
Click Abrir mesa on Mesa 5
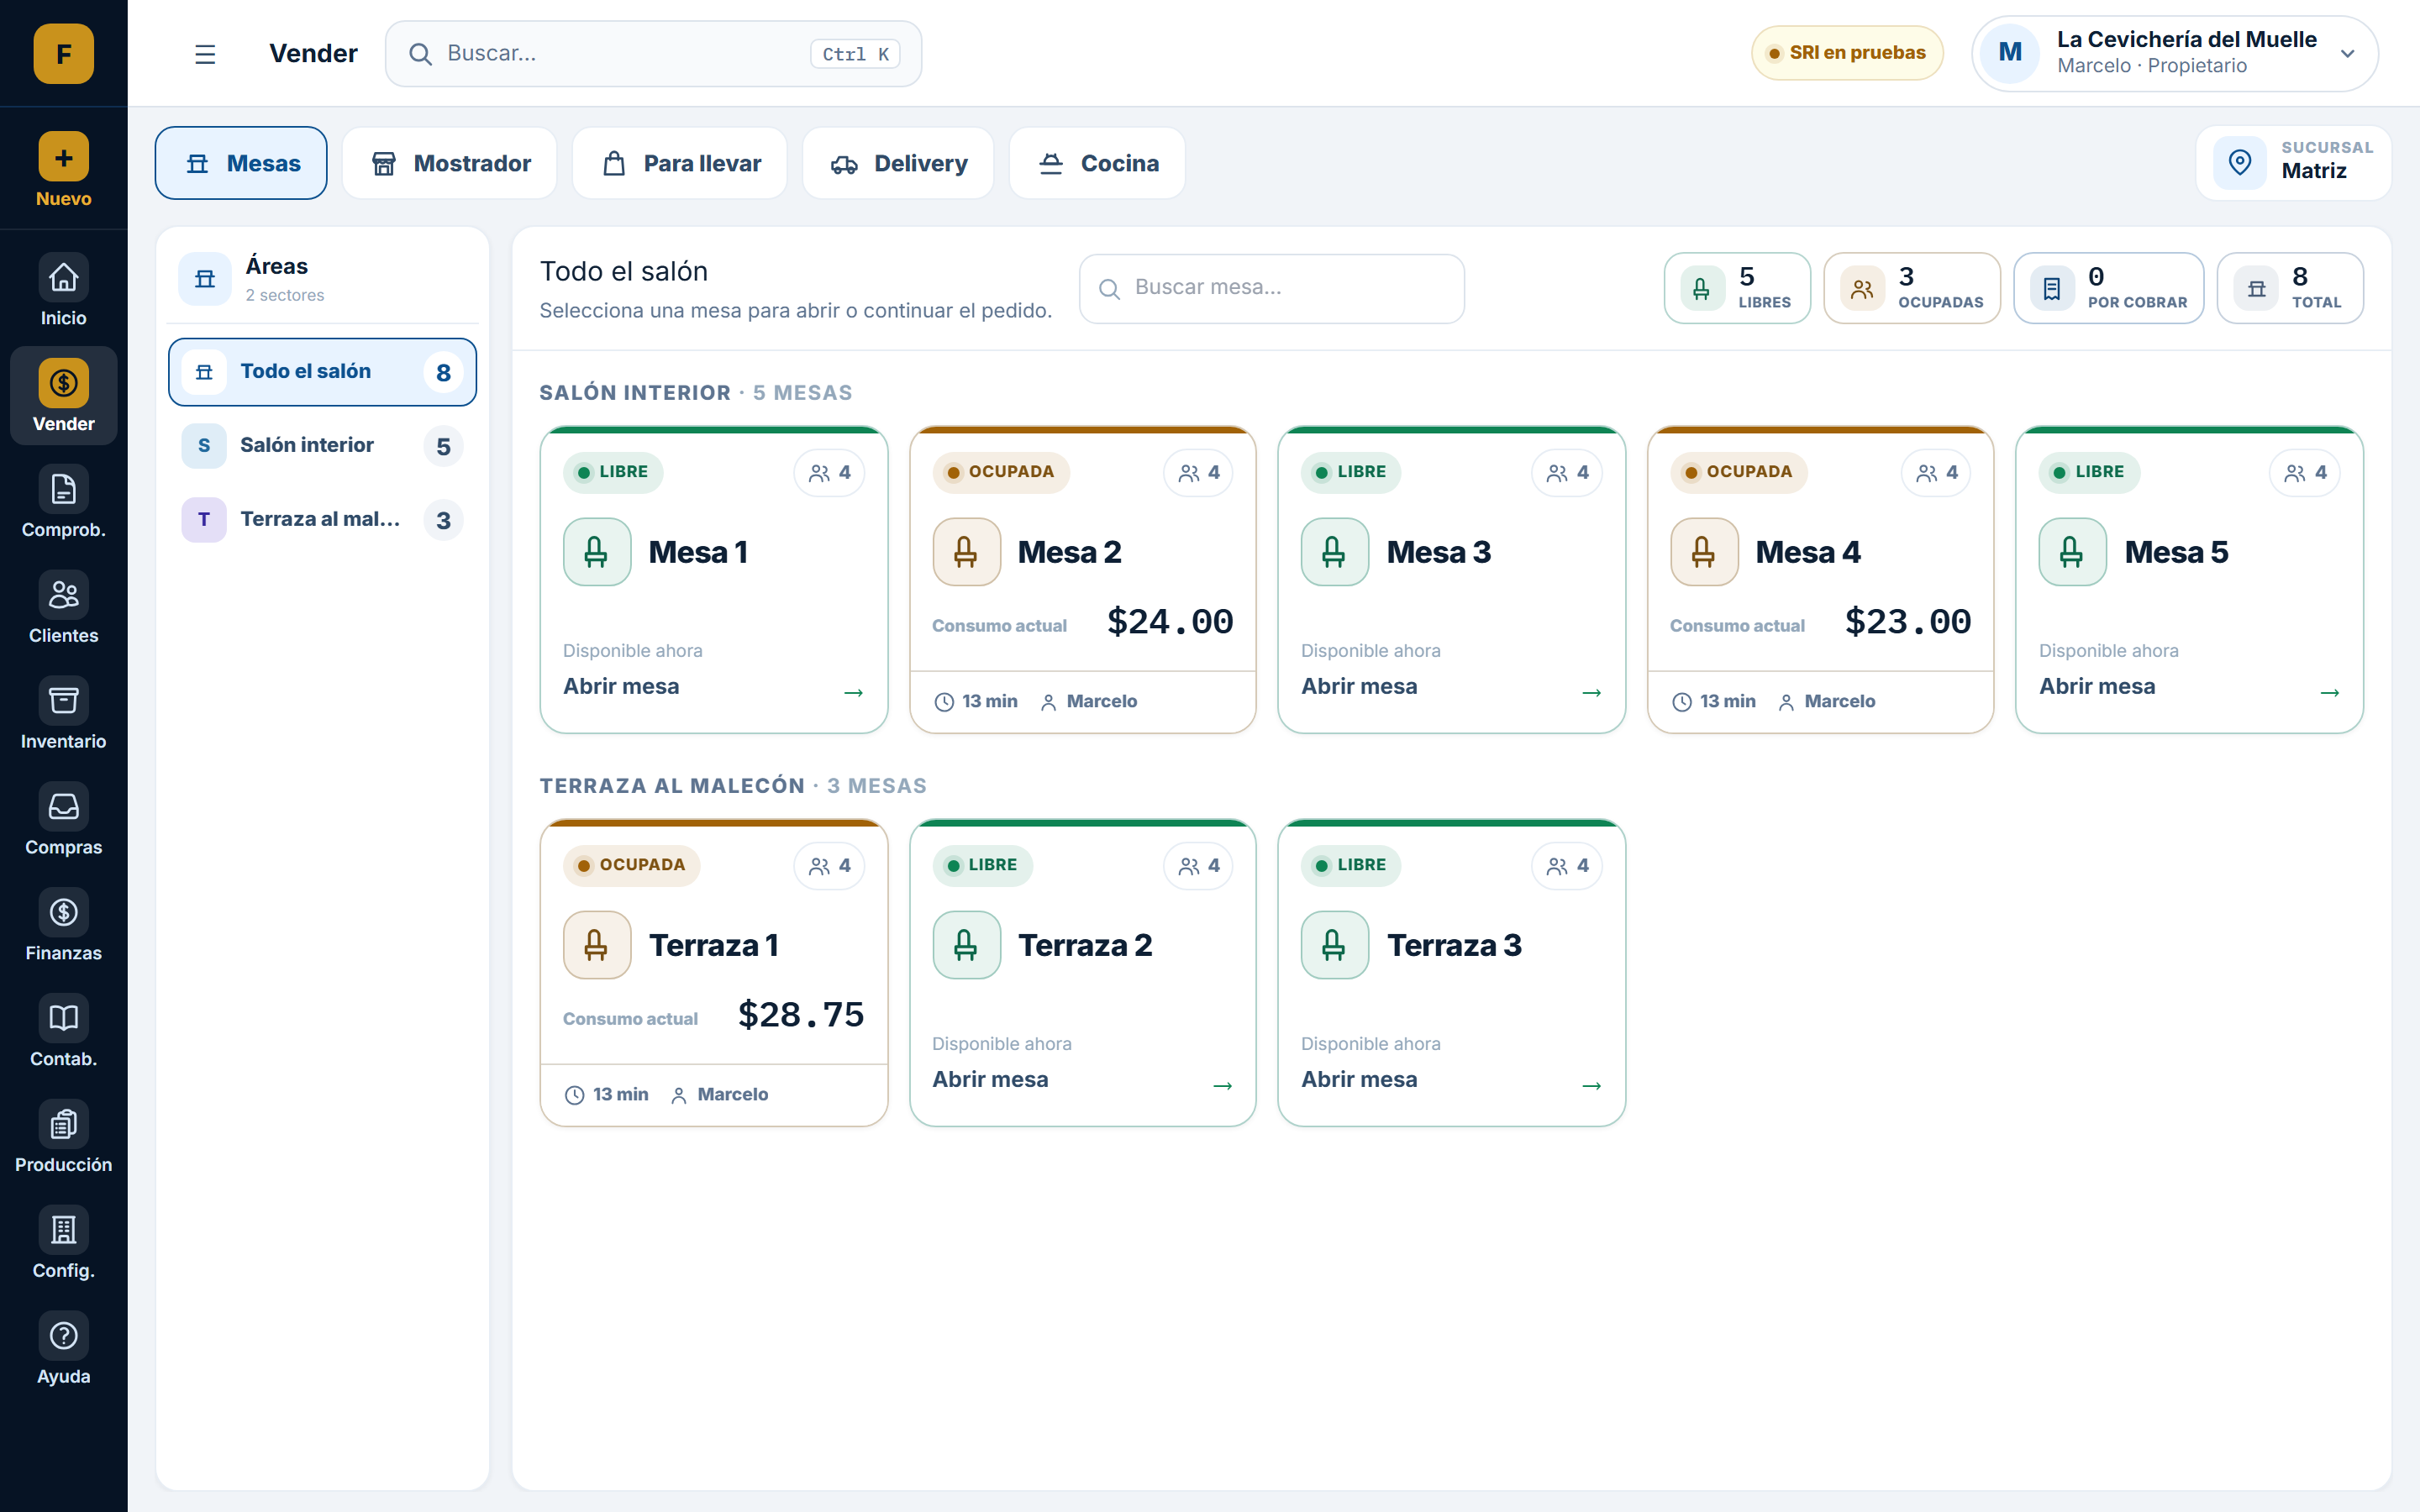(2097, 686)
